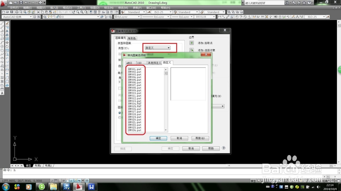341x191 pixels.
Task: Click the Help question mark toolbar icon
Action: pyautogui.click(x=117, y=12)
